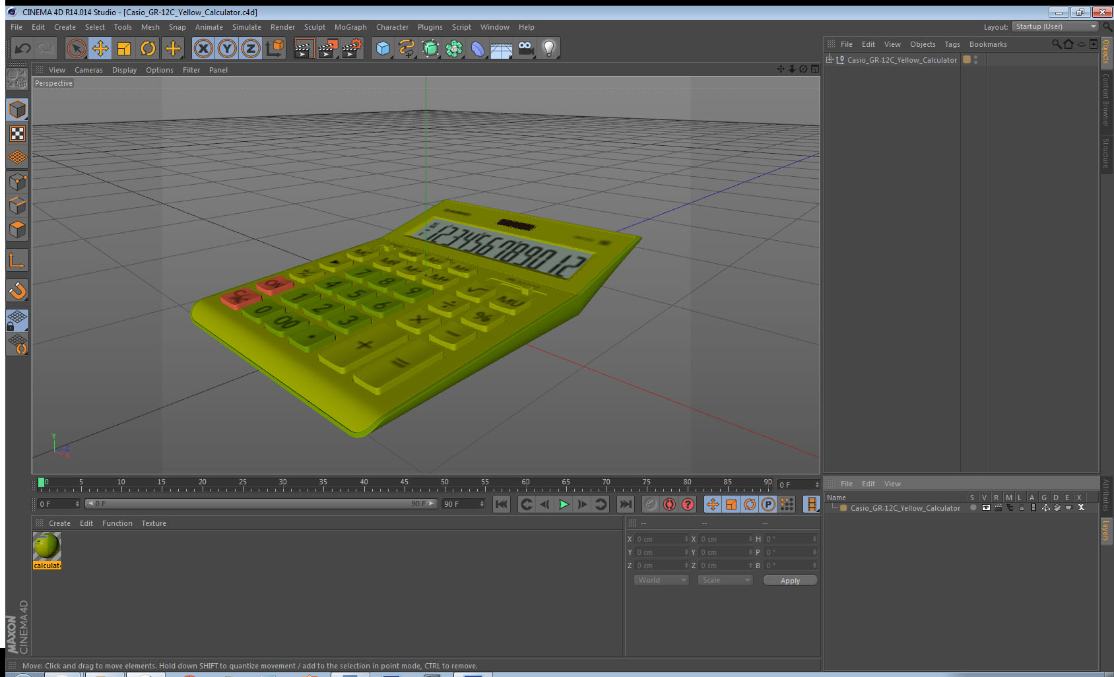The width and height of the screenshot is (1114, 677).
Task: Open the World coordinate dropdown
Action: click(661, 580)
